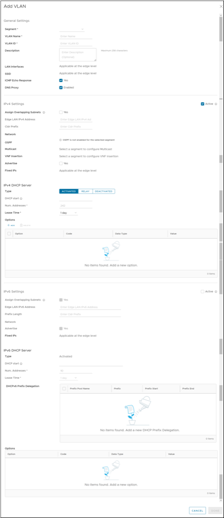The image size is (224, 518).
Task: Click the DONE button
Action: click(x=215, y=511)
